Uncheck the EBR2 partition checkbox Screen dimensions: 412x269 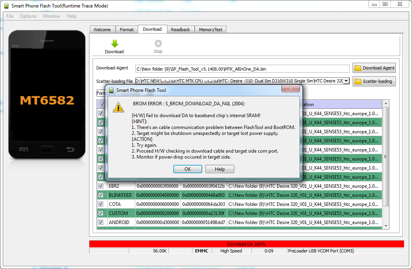point(101,186)
